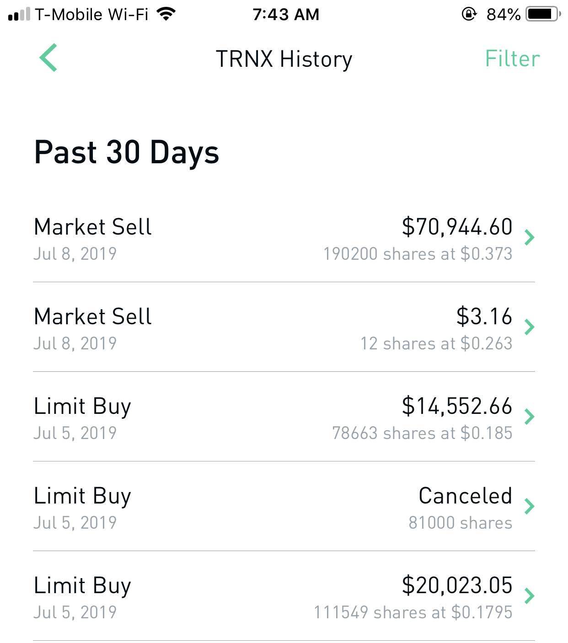Image resolution: width=568 pixels, height=643 pixels.
Task: Open Limit Buy of 111549 shares
Action: pos(284,596)
